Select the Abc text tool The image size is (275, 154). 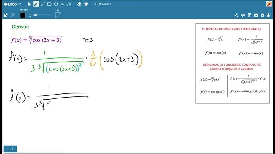pos(62,4)
